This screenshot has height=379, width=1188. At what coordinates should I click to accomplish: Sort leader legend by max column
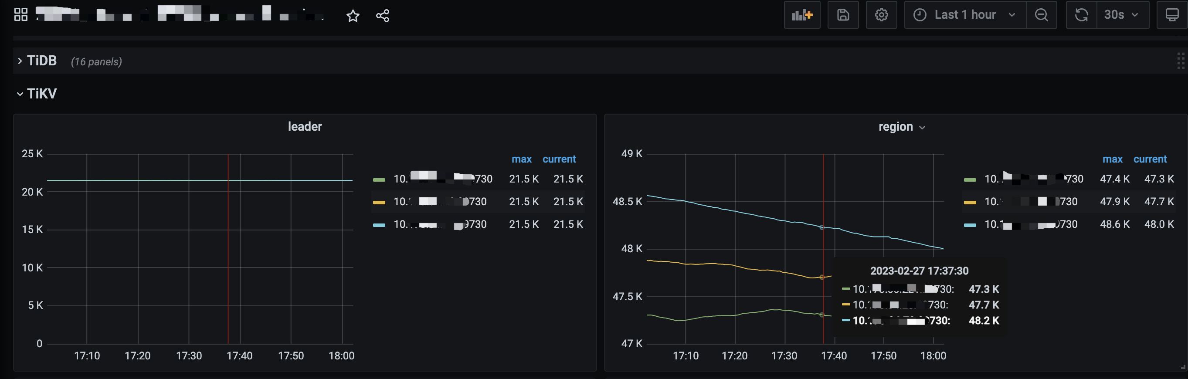(x=522, y=159)
